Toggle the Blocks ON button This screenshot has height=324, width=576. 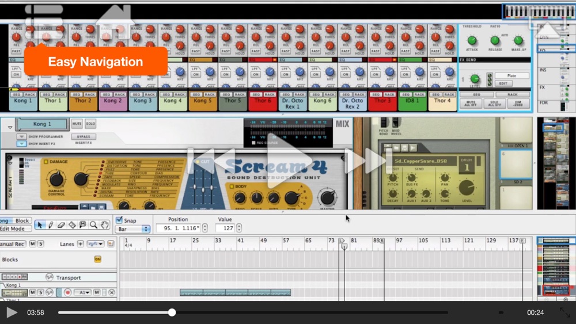point(98,259)
